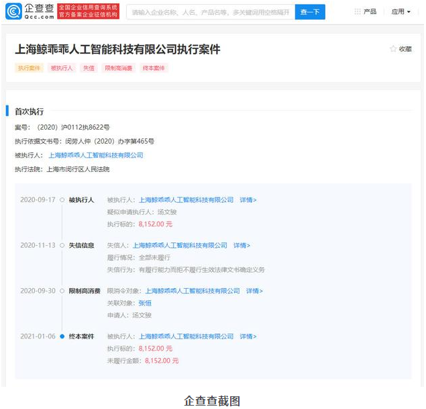Open company link after 限消令对象
This screenshot has height=409, width=426.
point(193,291)
